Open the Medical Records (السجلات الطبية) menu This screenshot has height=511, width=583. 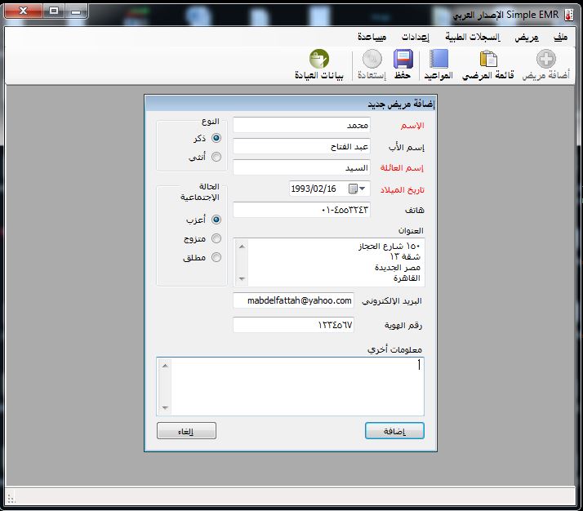click(x=473, y=37)
